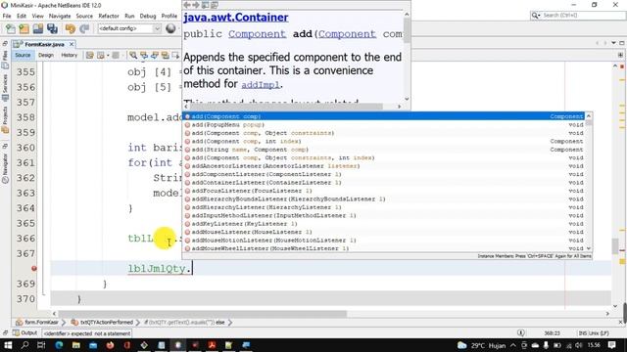Screen dimensions: 627x352
Task: Select add(PopupMenu popup) completion item
Action: [x=384, y=125]
